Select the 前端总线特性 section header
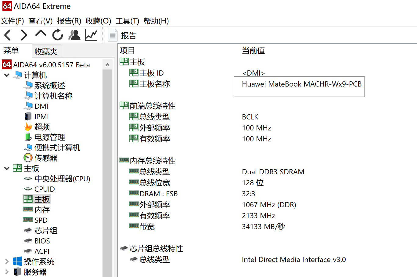Image resolution: width=417 pixels, height=277 pixels. point(148,106)
